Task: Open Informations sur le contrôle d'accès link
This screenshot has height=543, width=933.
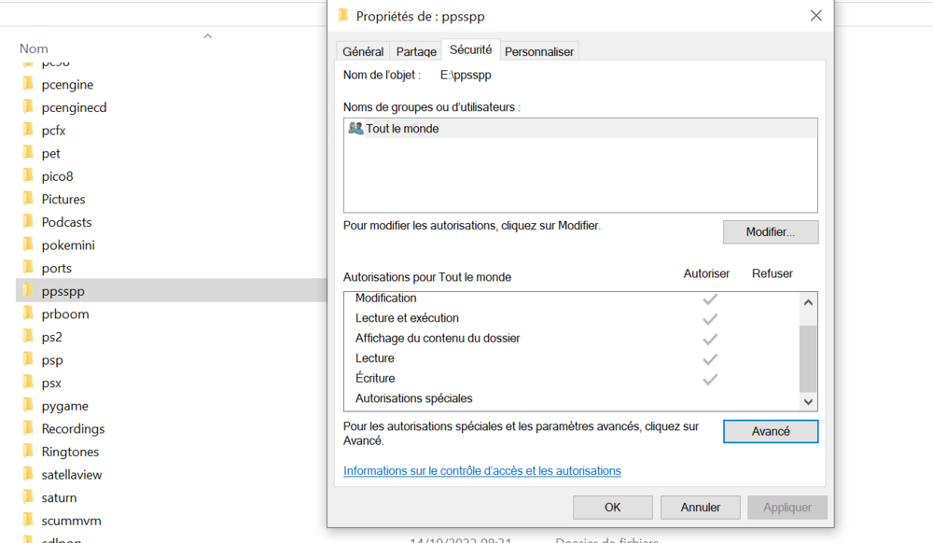Action: 481,471
